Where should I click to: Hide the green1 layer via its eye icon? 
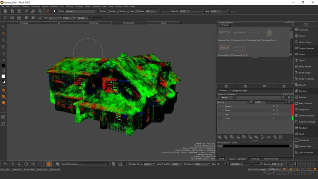click(x=223, y=106)
